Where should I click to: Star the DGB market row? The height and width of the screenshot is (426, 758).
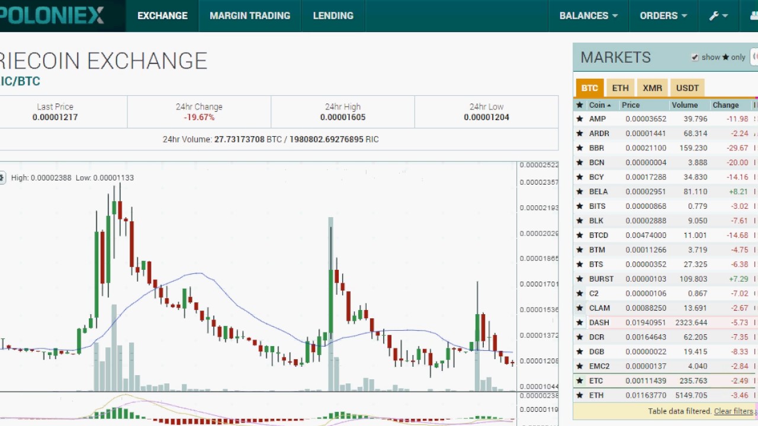coord(580,351)
